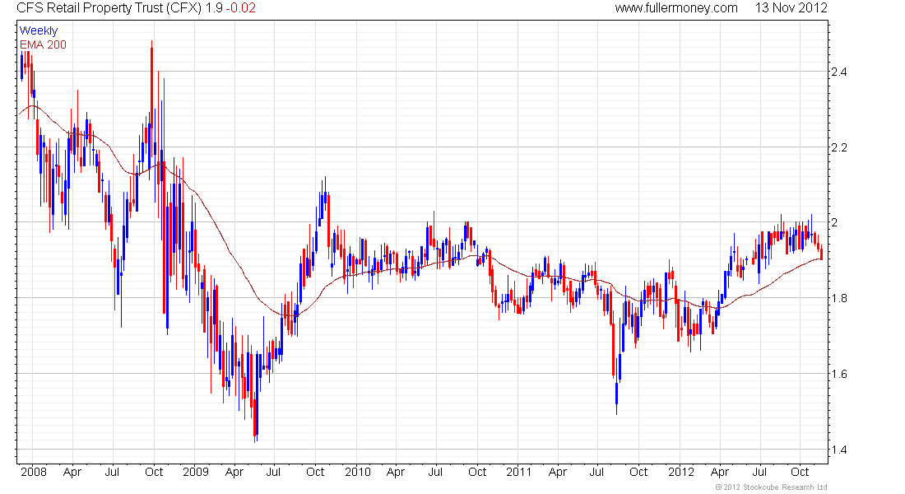Click the 'EMA 200' legend label
The width and height of the screenshot is (905, 494).
coord(44,44)
